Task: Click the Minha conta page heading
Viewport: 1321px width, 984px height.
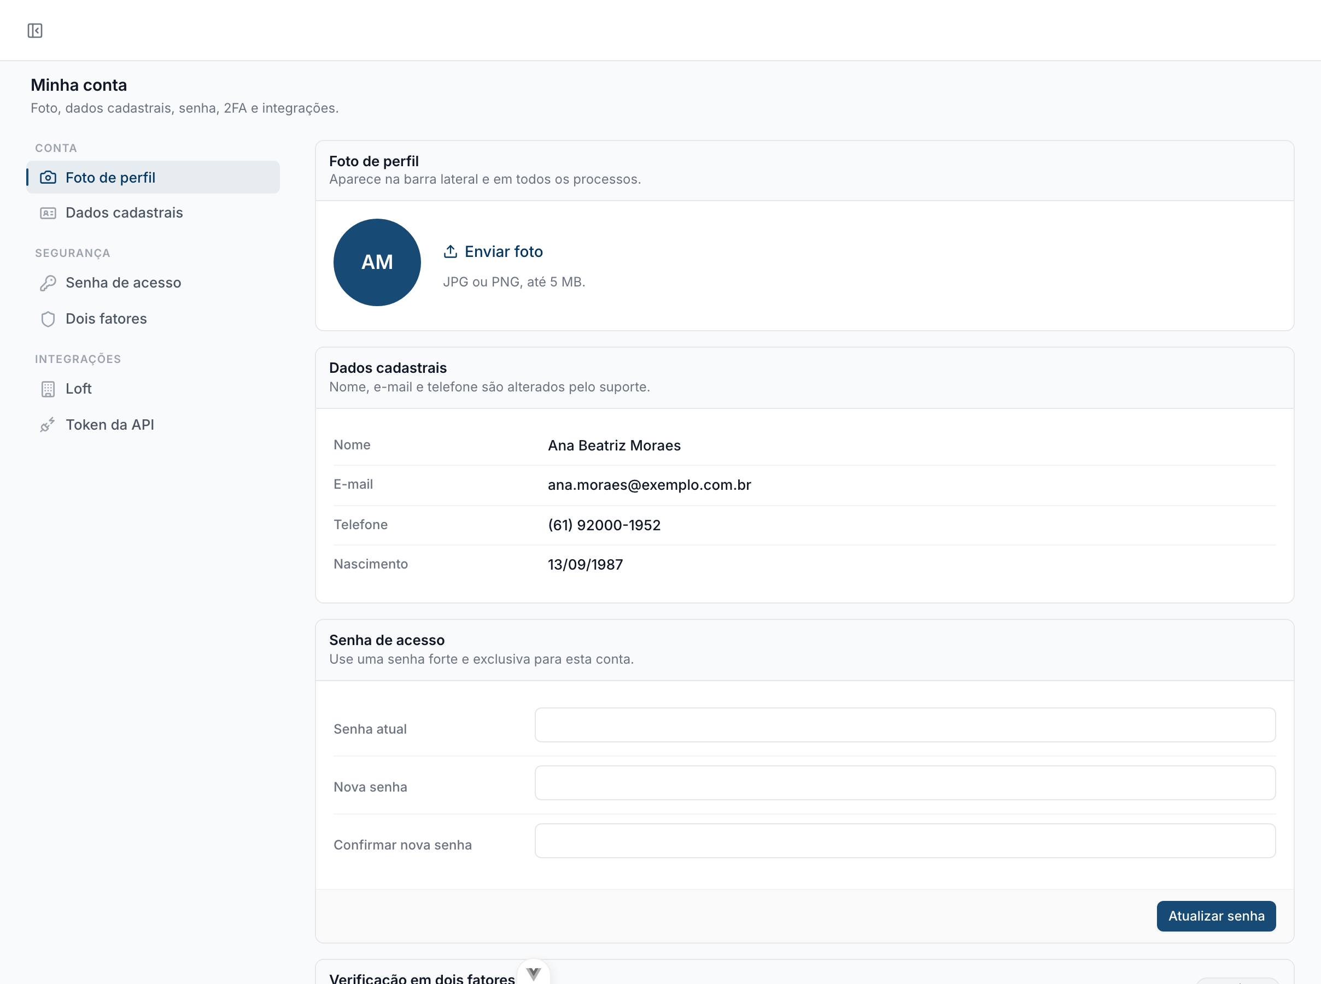Action: pos(79,85)
